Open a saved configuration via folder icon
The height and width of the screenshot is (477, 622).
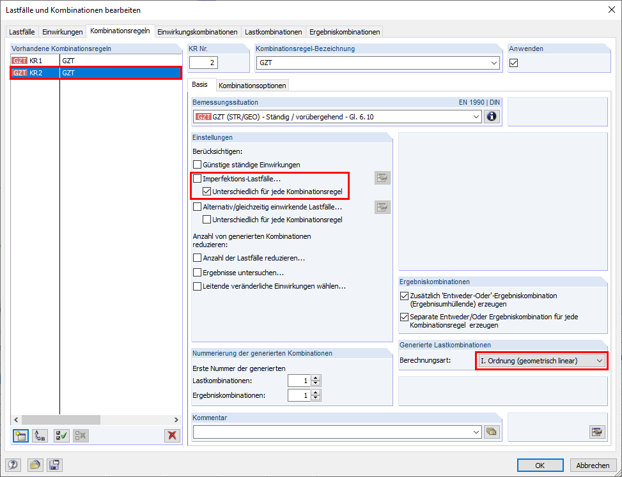click(x=36, y=465)
